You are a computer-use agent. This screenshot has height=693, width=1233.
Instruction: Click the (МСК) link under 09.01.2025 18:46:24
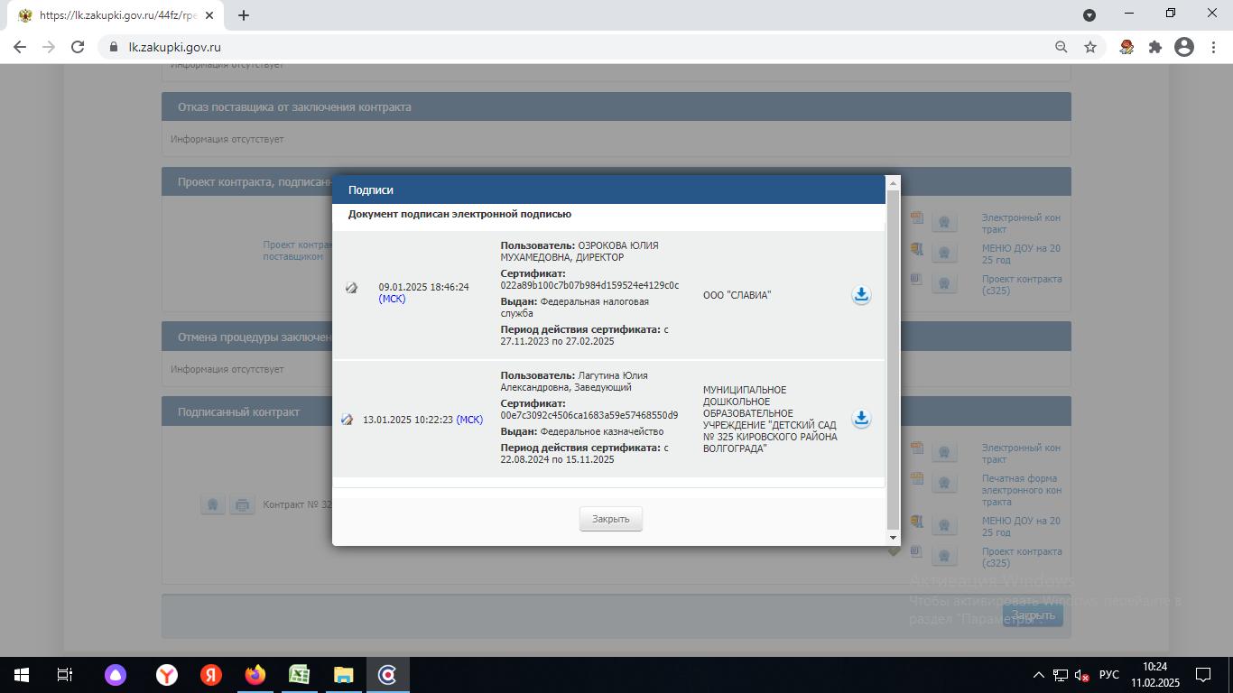pyautogui.click(x=392, y=299)
